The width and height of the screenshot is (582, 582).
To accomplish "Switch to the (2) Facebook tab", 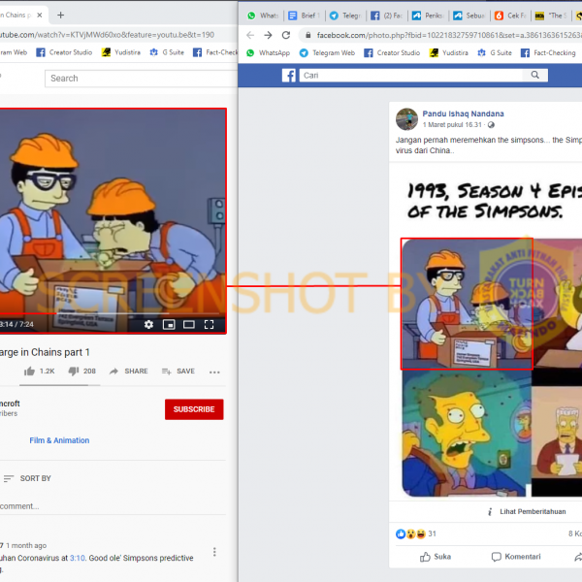I will [x=387, y=16].
